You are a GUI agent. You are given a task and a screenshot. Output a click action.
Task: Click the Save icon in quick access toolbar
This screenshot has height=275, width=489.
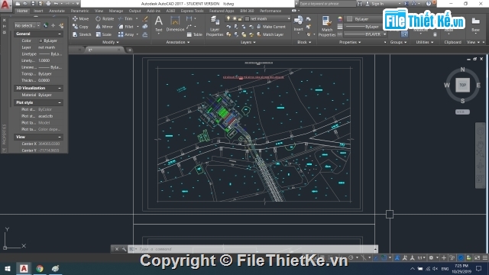[33, 4]
